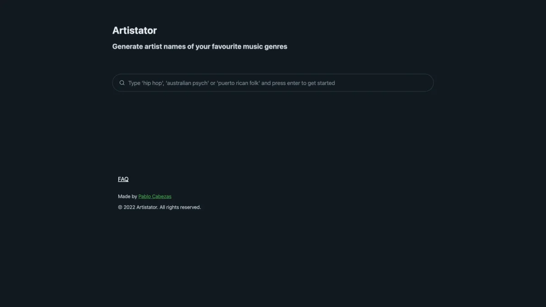Select the search icon inside the input
Image resolution: width=546 pixels, height=307 pixels.
point(122,83)
